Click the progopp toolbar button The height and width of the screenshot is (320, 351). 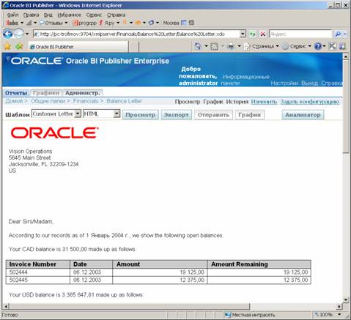click(x=85, y=23)
